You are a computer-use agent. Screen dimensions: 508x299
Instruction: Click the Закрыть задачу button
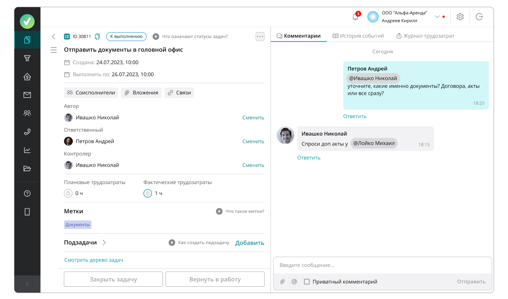coord(113,280)
